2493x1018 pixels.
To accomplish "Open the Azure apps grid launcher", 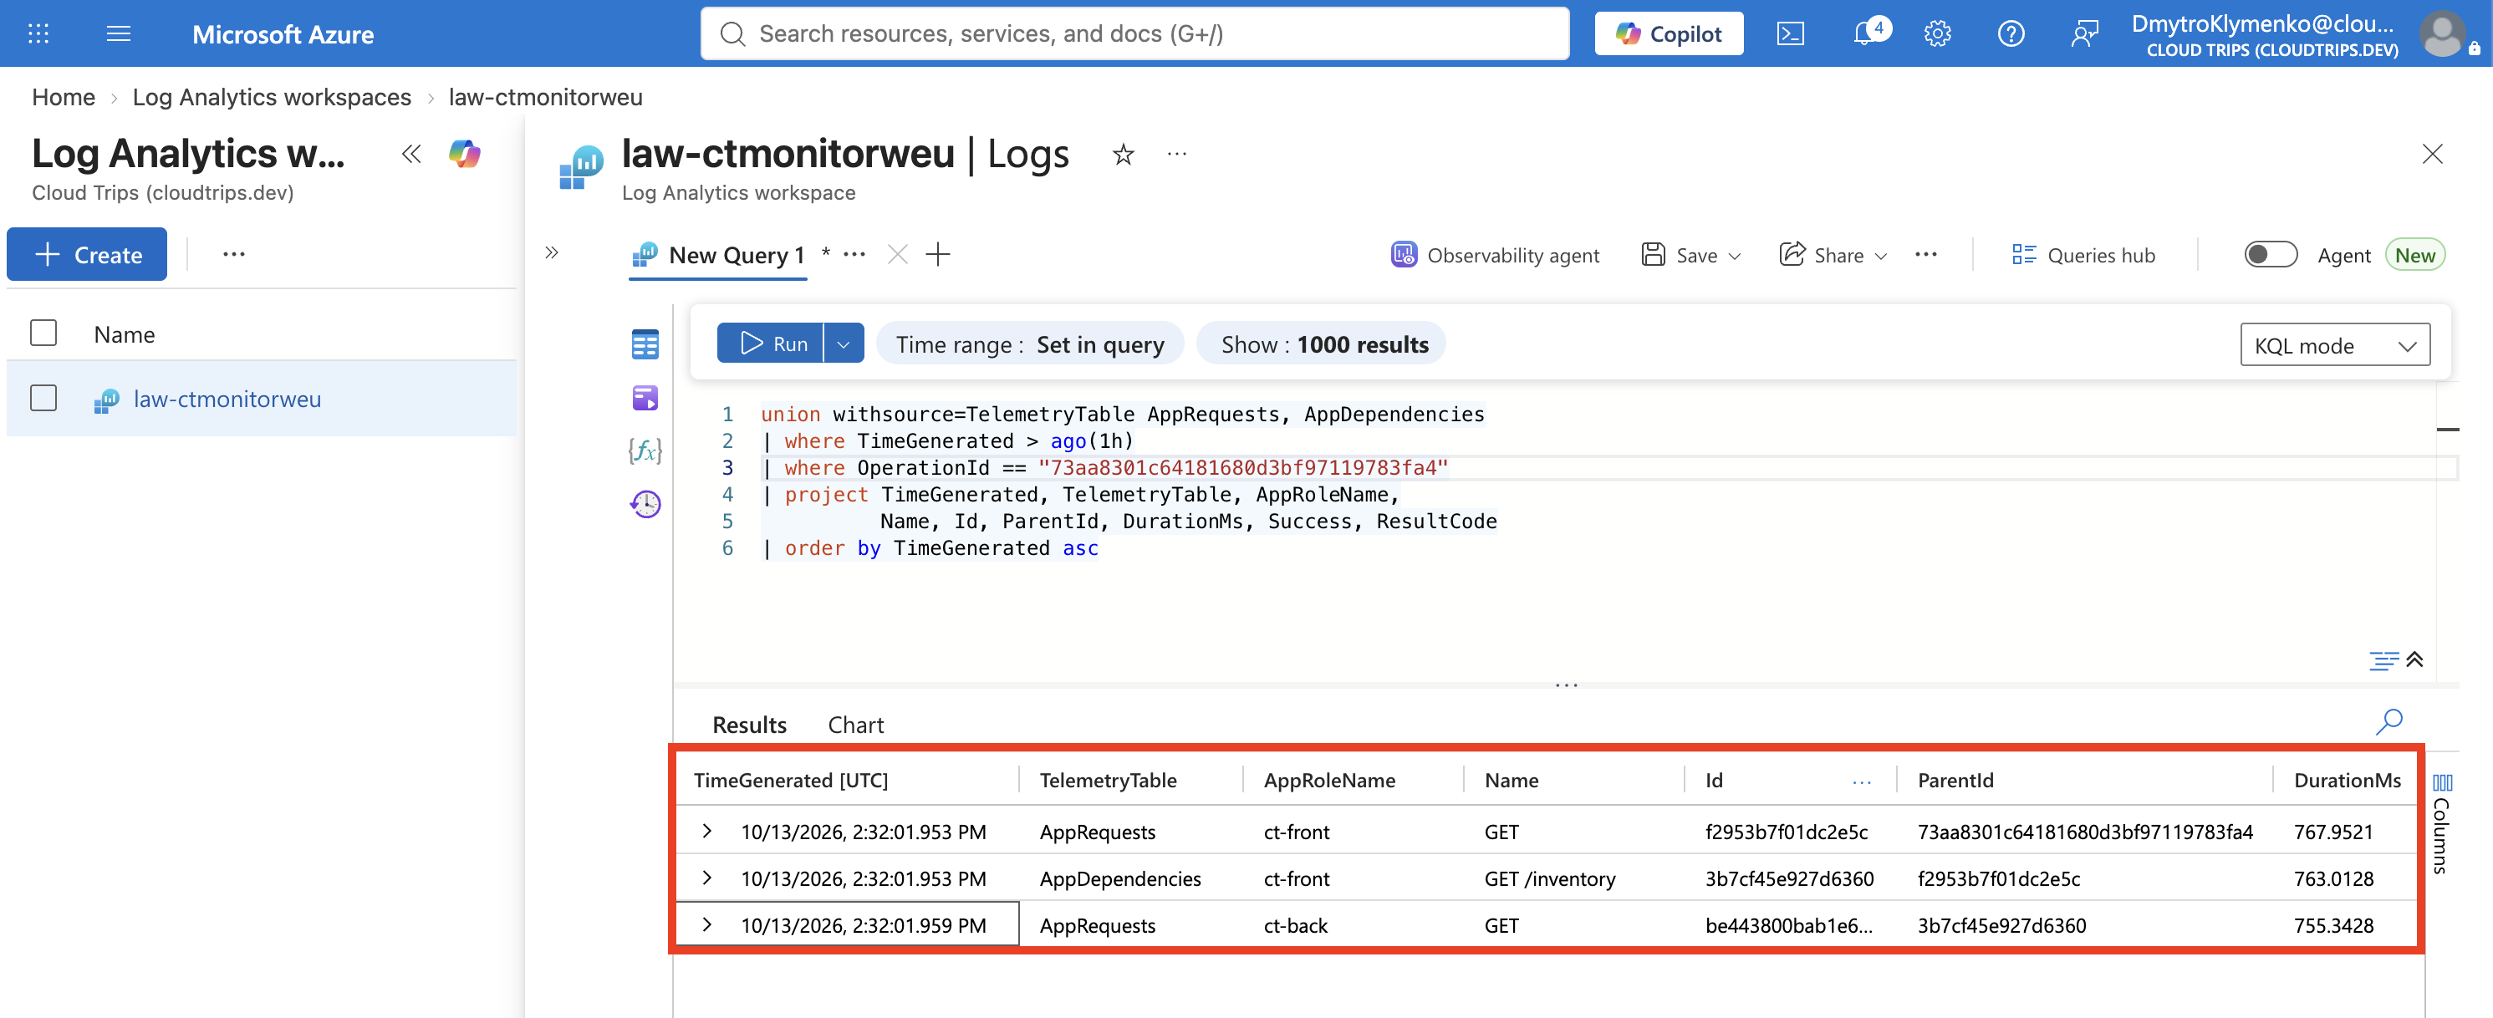I will tap(38, 34).
